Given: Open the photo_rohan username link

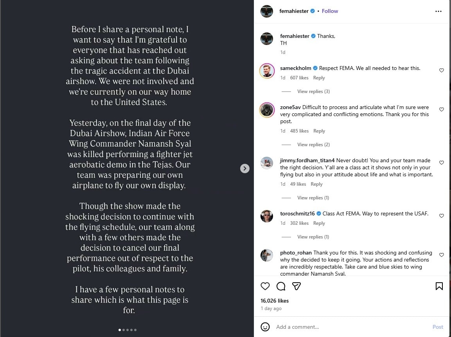Looking at the screenshot, I should 296,253.
